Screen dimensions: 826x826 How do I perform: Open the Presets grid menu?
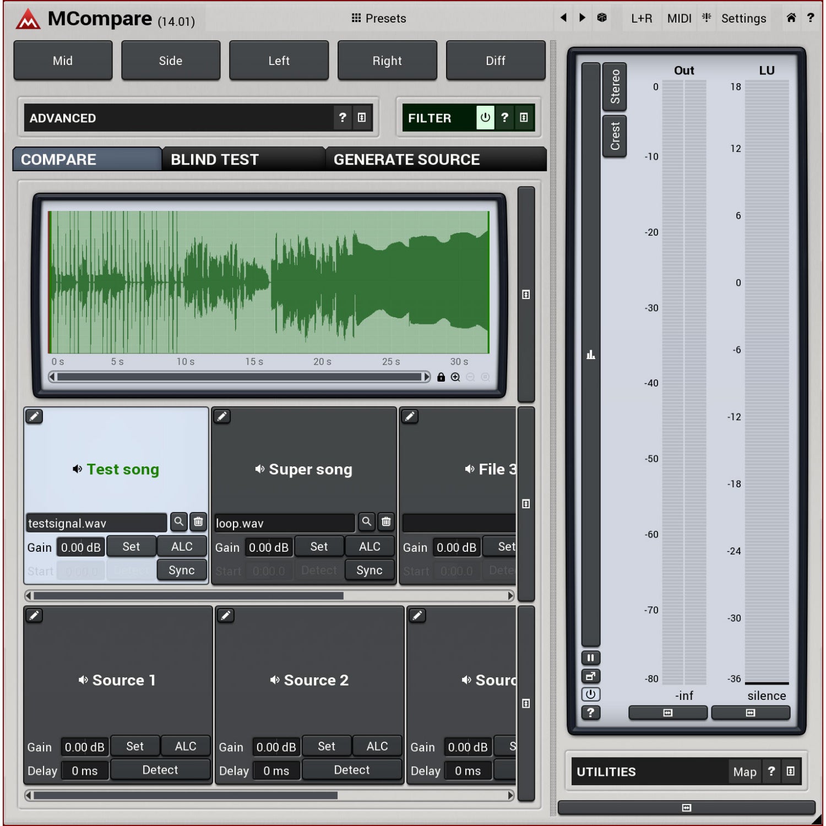(x=379, y=18)
